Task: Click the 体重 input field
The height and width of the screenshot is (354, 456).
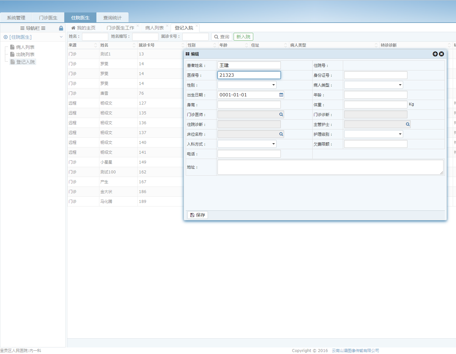Action: 376,105
